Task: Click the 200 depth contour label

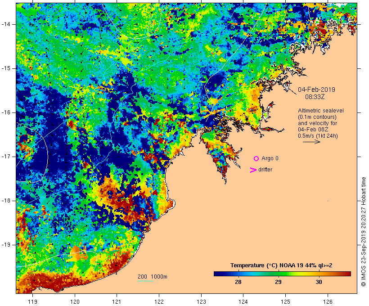Action: point(142,277)
